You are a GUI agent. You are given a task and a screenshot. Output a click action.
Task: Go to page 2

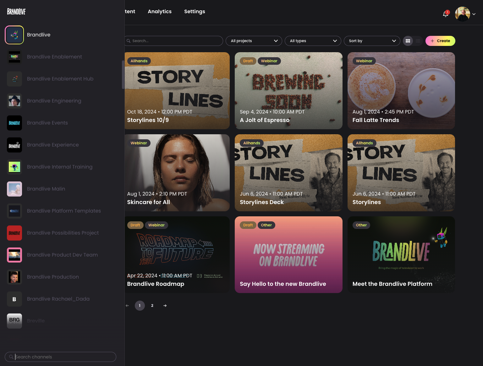pyautogui.click(x=152, y=306)
